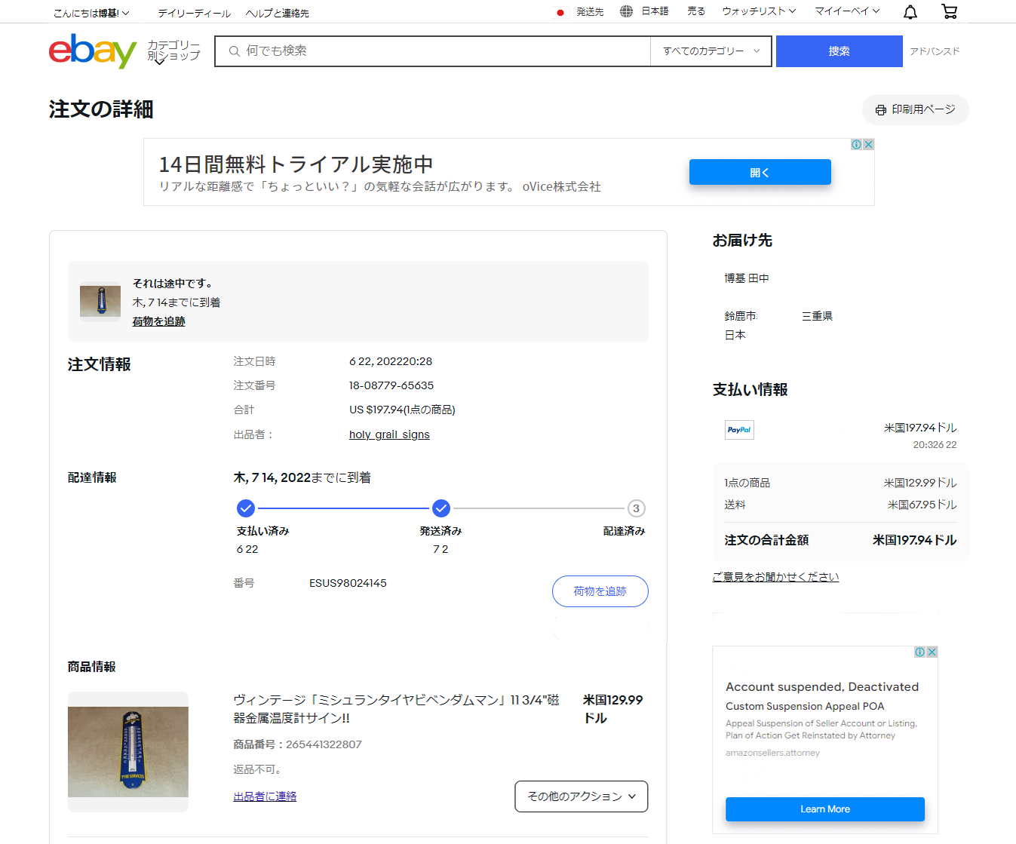Click the blue 荷物を追跡 button
This screenshot has width=1016, height=844.
tap(600, 591)
